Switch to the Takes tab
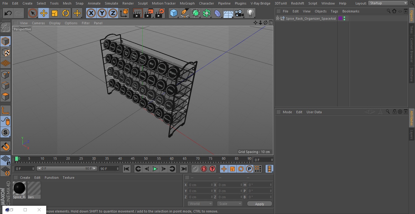The width and height of the screenshot is (415, 214). coord(412,29)
